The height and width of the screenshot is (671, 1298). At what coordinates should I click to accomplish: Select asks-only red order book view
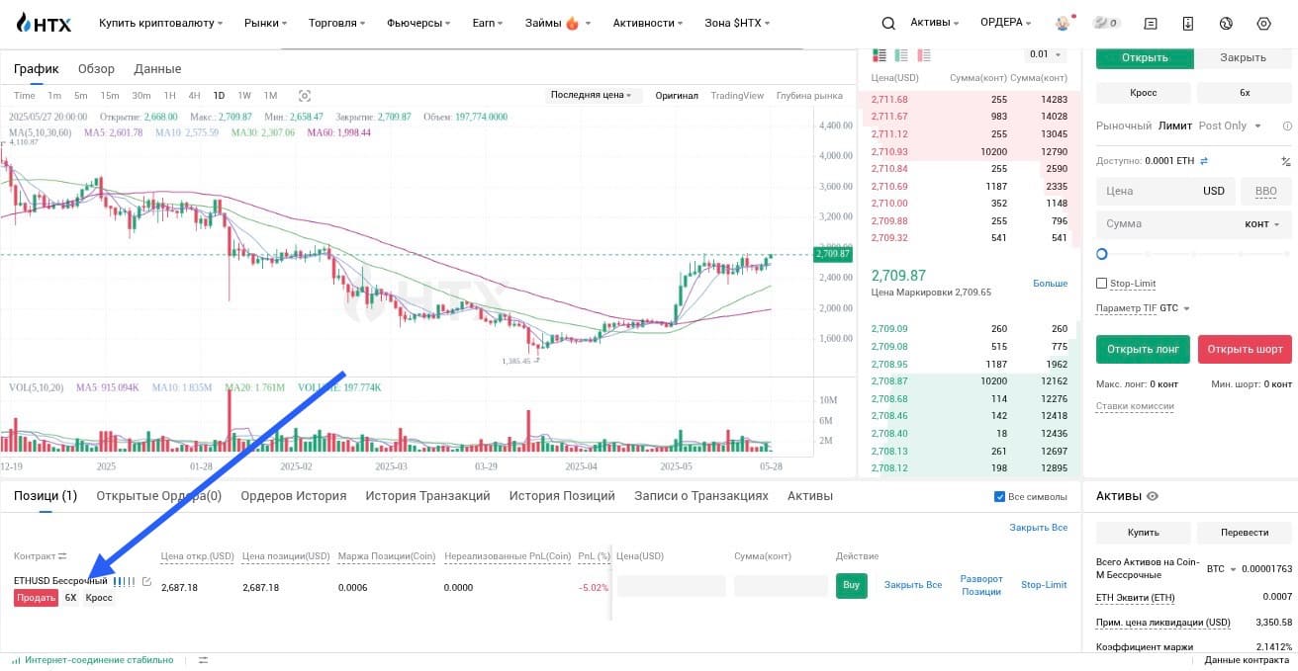point(924,55)
